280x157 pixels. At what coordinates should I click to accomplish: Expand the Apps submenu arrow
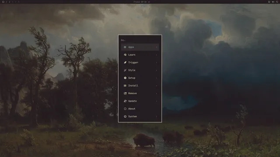157,47
